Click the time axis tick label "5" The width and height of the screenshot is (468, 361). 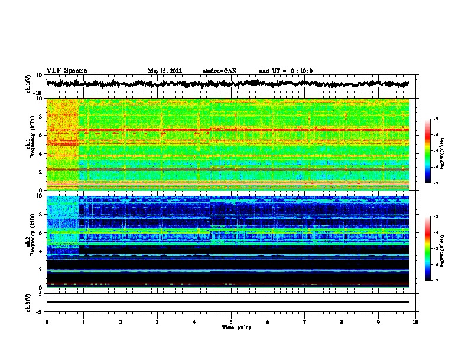231,322
